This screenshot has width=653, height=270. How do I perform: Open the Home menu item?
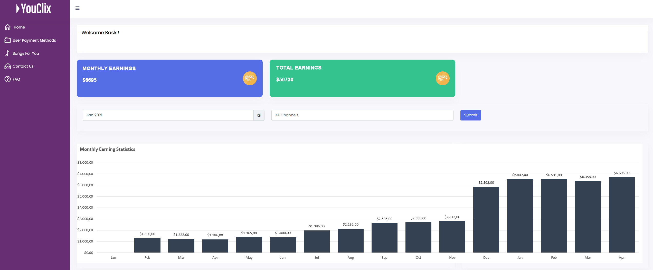[19, 27]
